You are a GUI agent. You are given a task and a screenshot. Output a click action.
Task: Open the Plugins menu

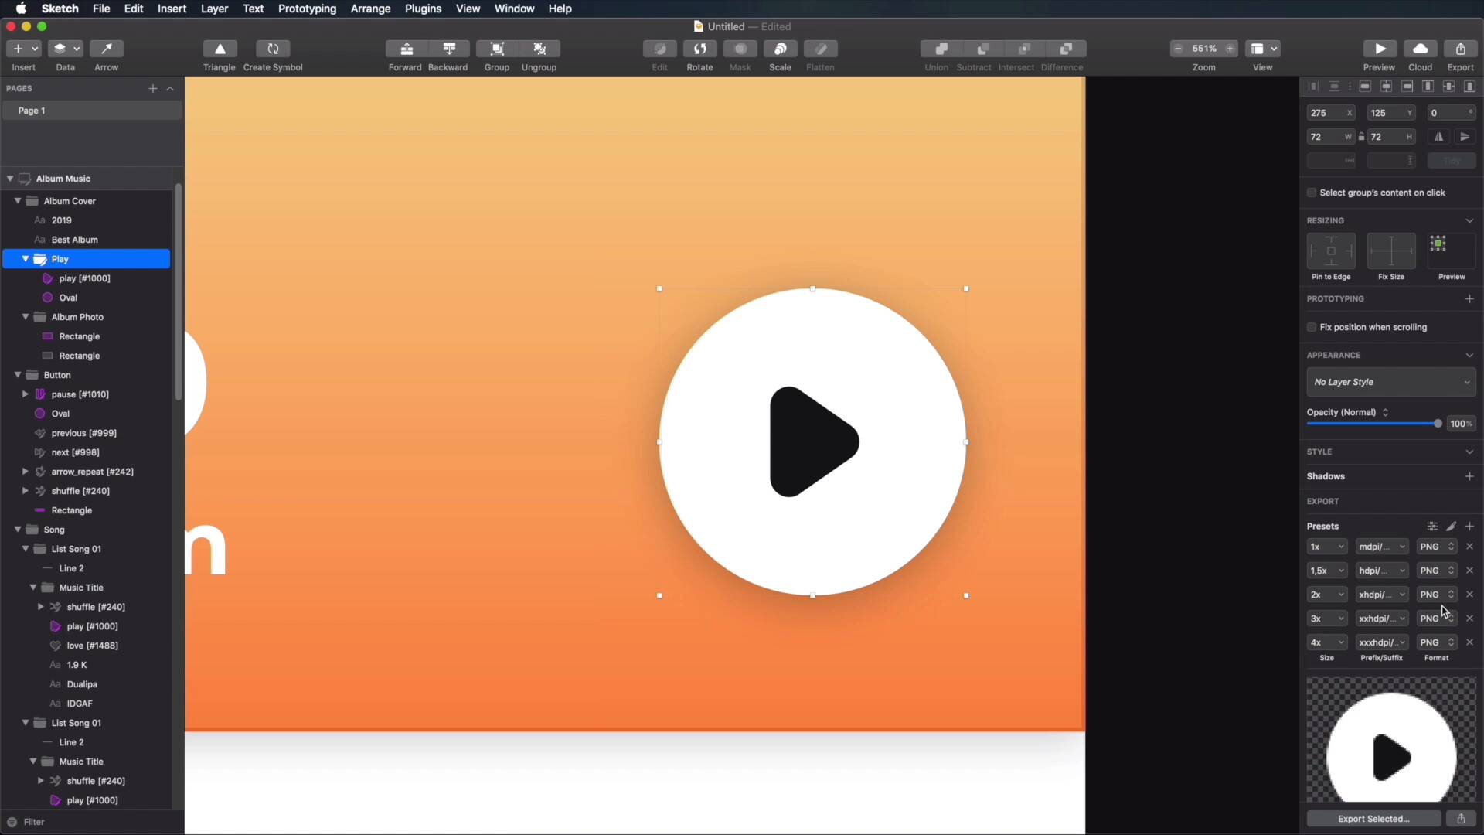point(422,9)
